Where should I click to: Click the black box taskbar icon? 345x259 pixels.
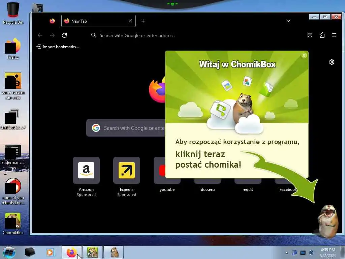point(30,252)
